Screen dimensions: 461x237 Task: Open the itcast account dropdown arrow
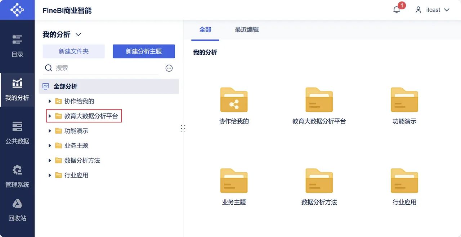(447, 10)
